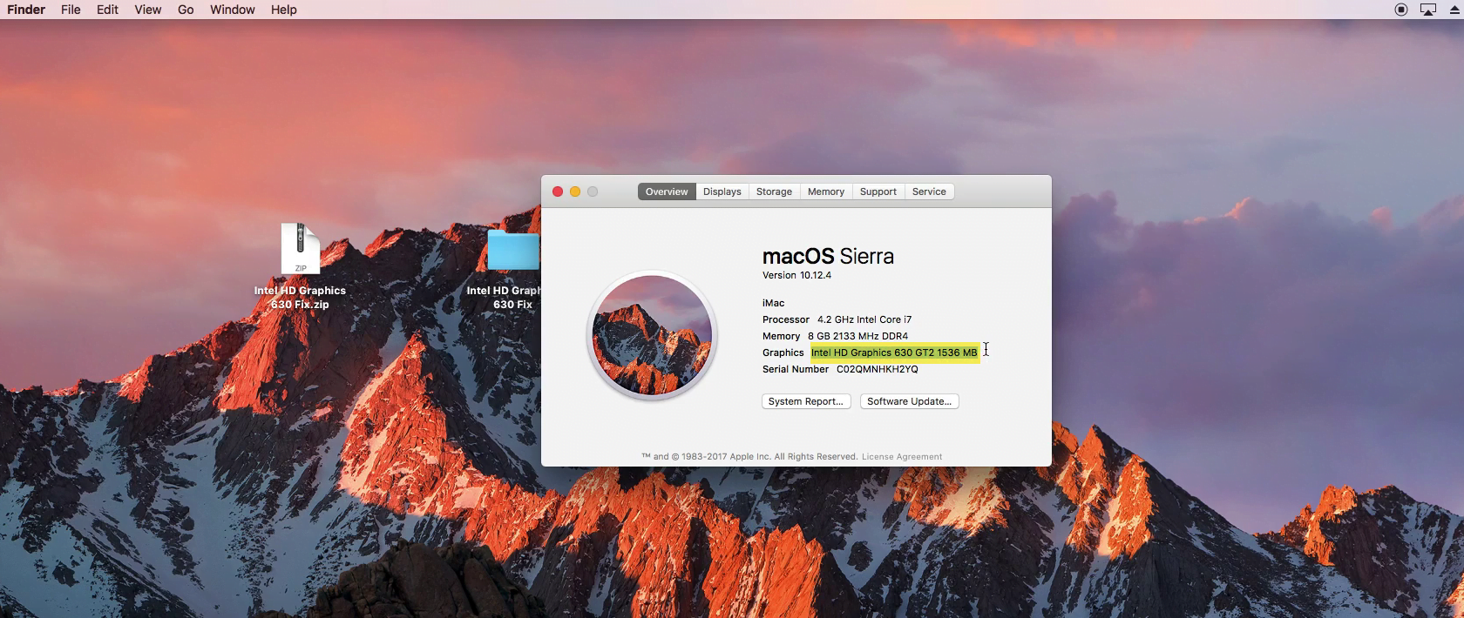Click the macOS Sierra round logo image
Screen dimensions: 1464x618
point(652,335)
